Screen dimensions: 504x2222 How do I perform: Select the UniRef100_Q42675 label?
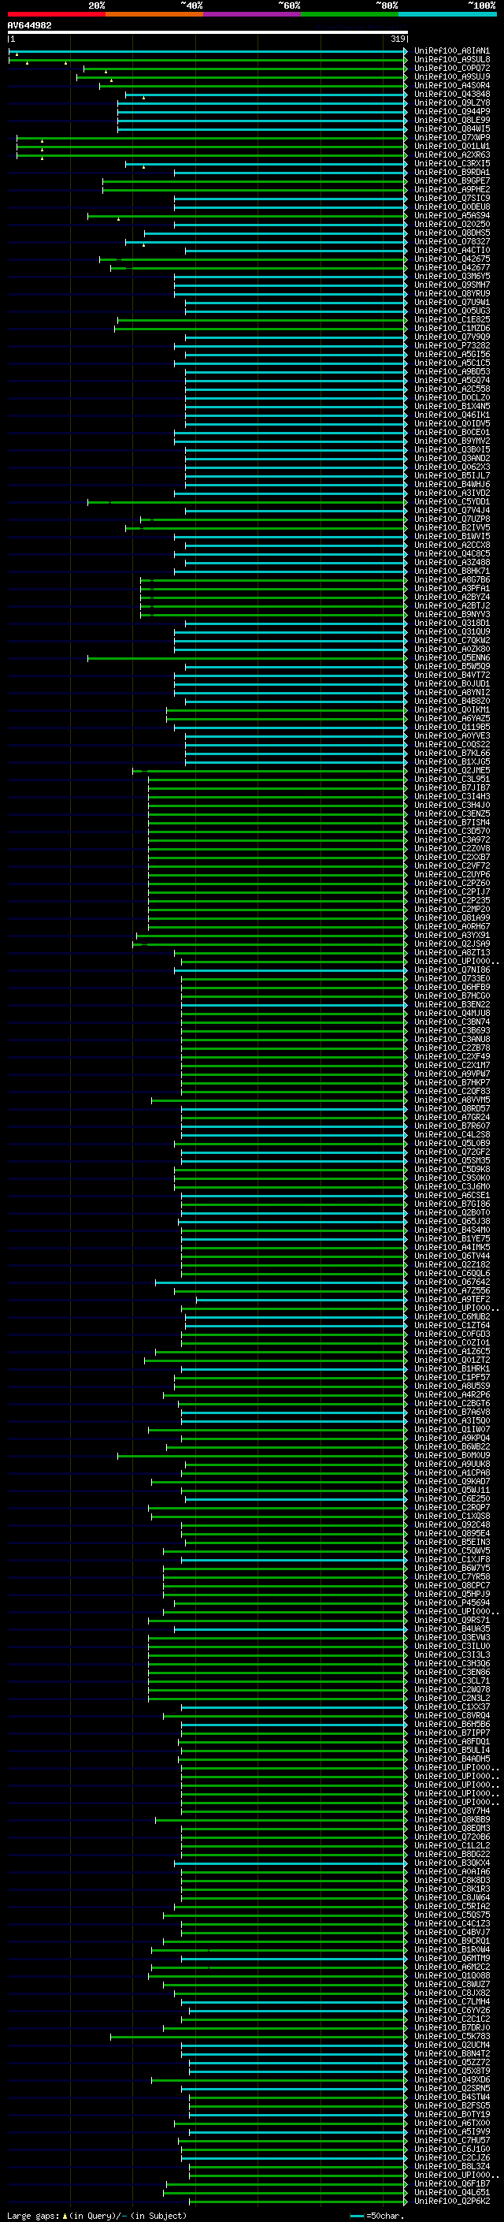coord(451,259)
